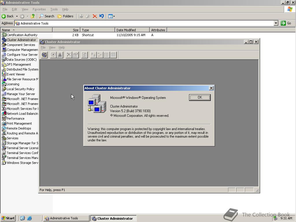
Task: Toggle the Folders pane button
Action: 65,16
